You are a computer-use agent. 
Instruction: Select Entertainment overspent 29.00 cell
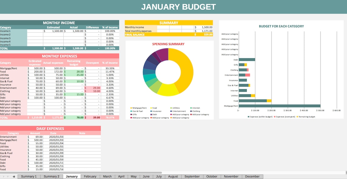pyautogui.click(x=93, y=88)
